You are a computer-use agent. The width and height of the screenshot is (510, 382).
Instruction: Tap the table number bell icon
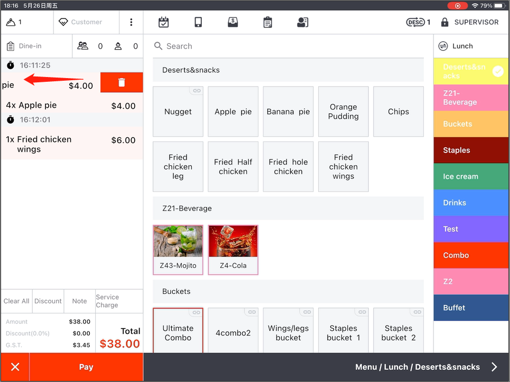tap(11, 22)
